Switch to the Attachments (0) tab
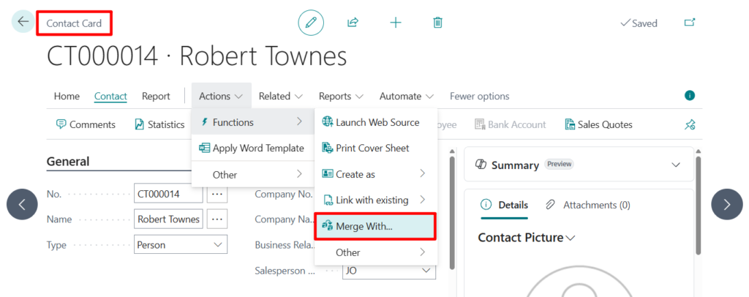The width and height of the screenshot is (749, 297). 588,205
